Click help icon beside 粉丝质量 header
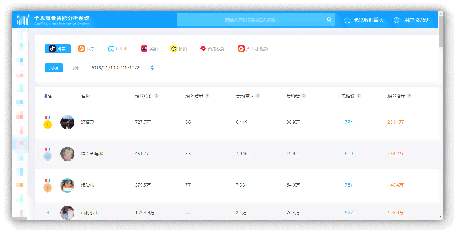This screenshot has width=457, height=233. point(207,96)
